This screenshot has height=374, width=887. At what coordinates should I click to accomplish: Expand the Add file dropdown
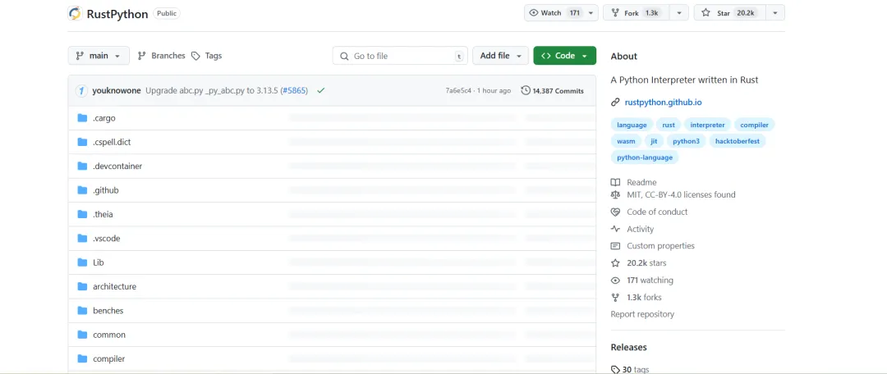click(x=501, y=56)
